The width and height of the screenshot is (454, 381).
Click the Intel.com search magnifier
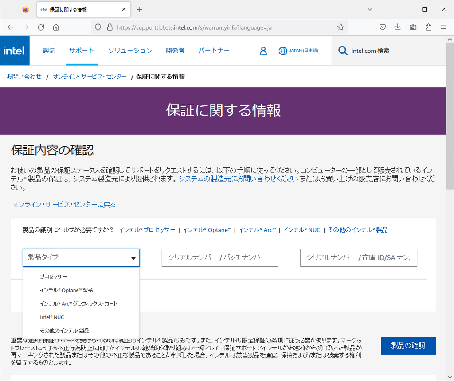click(343, 51)
